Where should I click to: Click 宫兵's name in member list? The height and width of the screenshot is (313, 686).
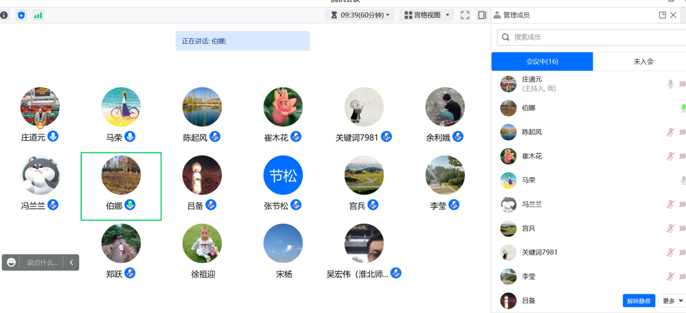click(529, 228)
